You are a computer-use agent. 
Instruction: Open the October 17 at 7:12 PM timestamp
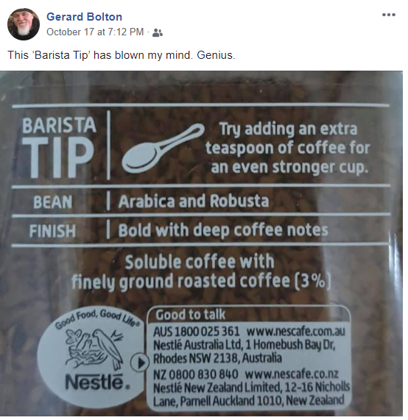[x=95, y=32]
